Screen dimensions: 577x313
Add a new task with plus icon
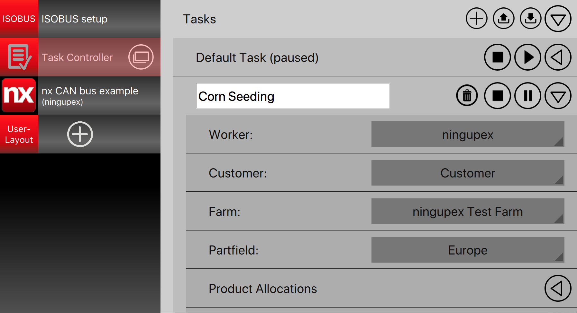pos(476,19)
